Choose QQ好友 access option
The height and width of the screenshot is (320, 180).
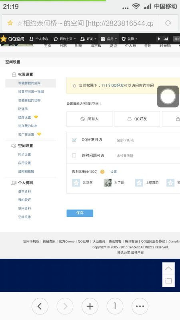[137, 119]
